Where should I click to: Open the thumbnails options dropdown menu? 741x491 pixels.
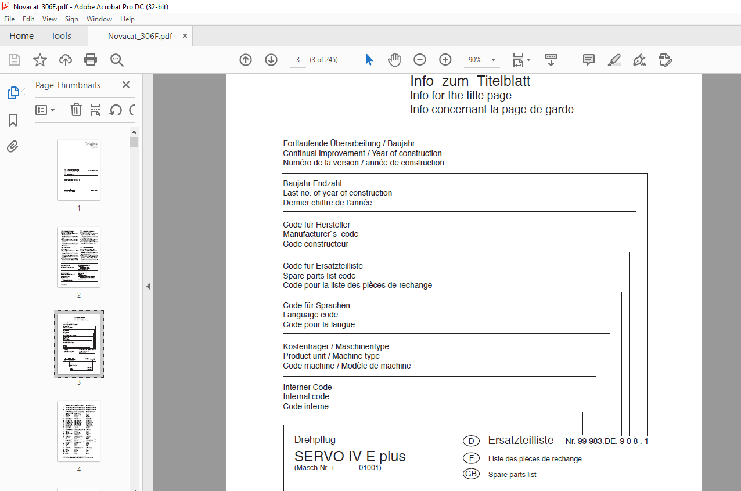[x=45, y=110]
